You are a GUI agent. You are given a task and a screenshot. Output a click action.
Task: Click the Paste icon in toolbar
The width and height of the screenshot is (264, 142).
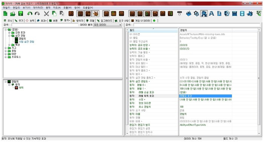[62, 14]
